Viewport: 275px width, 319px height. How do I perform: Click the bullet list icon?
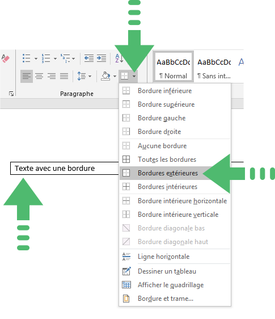(27, 58)
